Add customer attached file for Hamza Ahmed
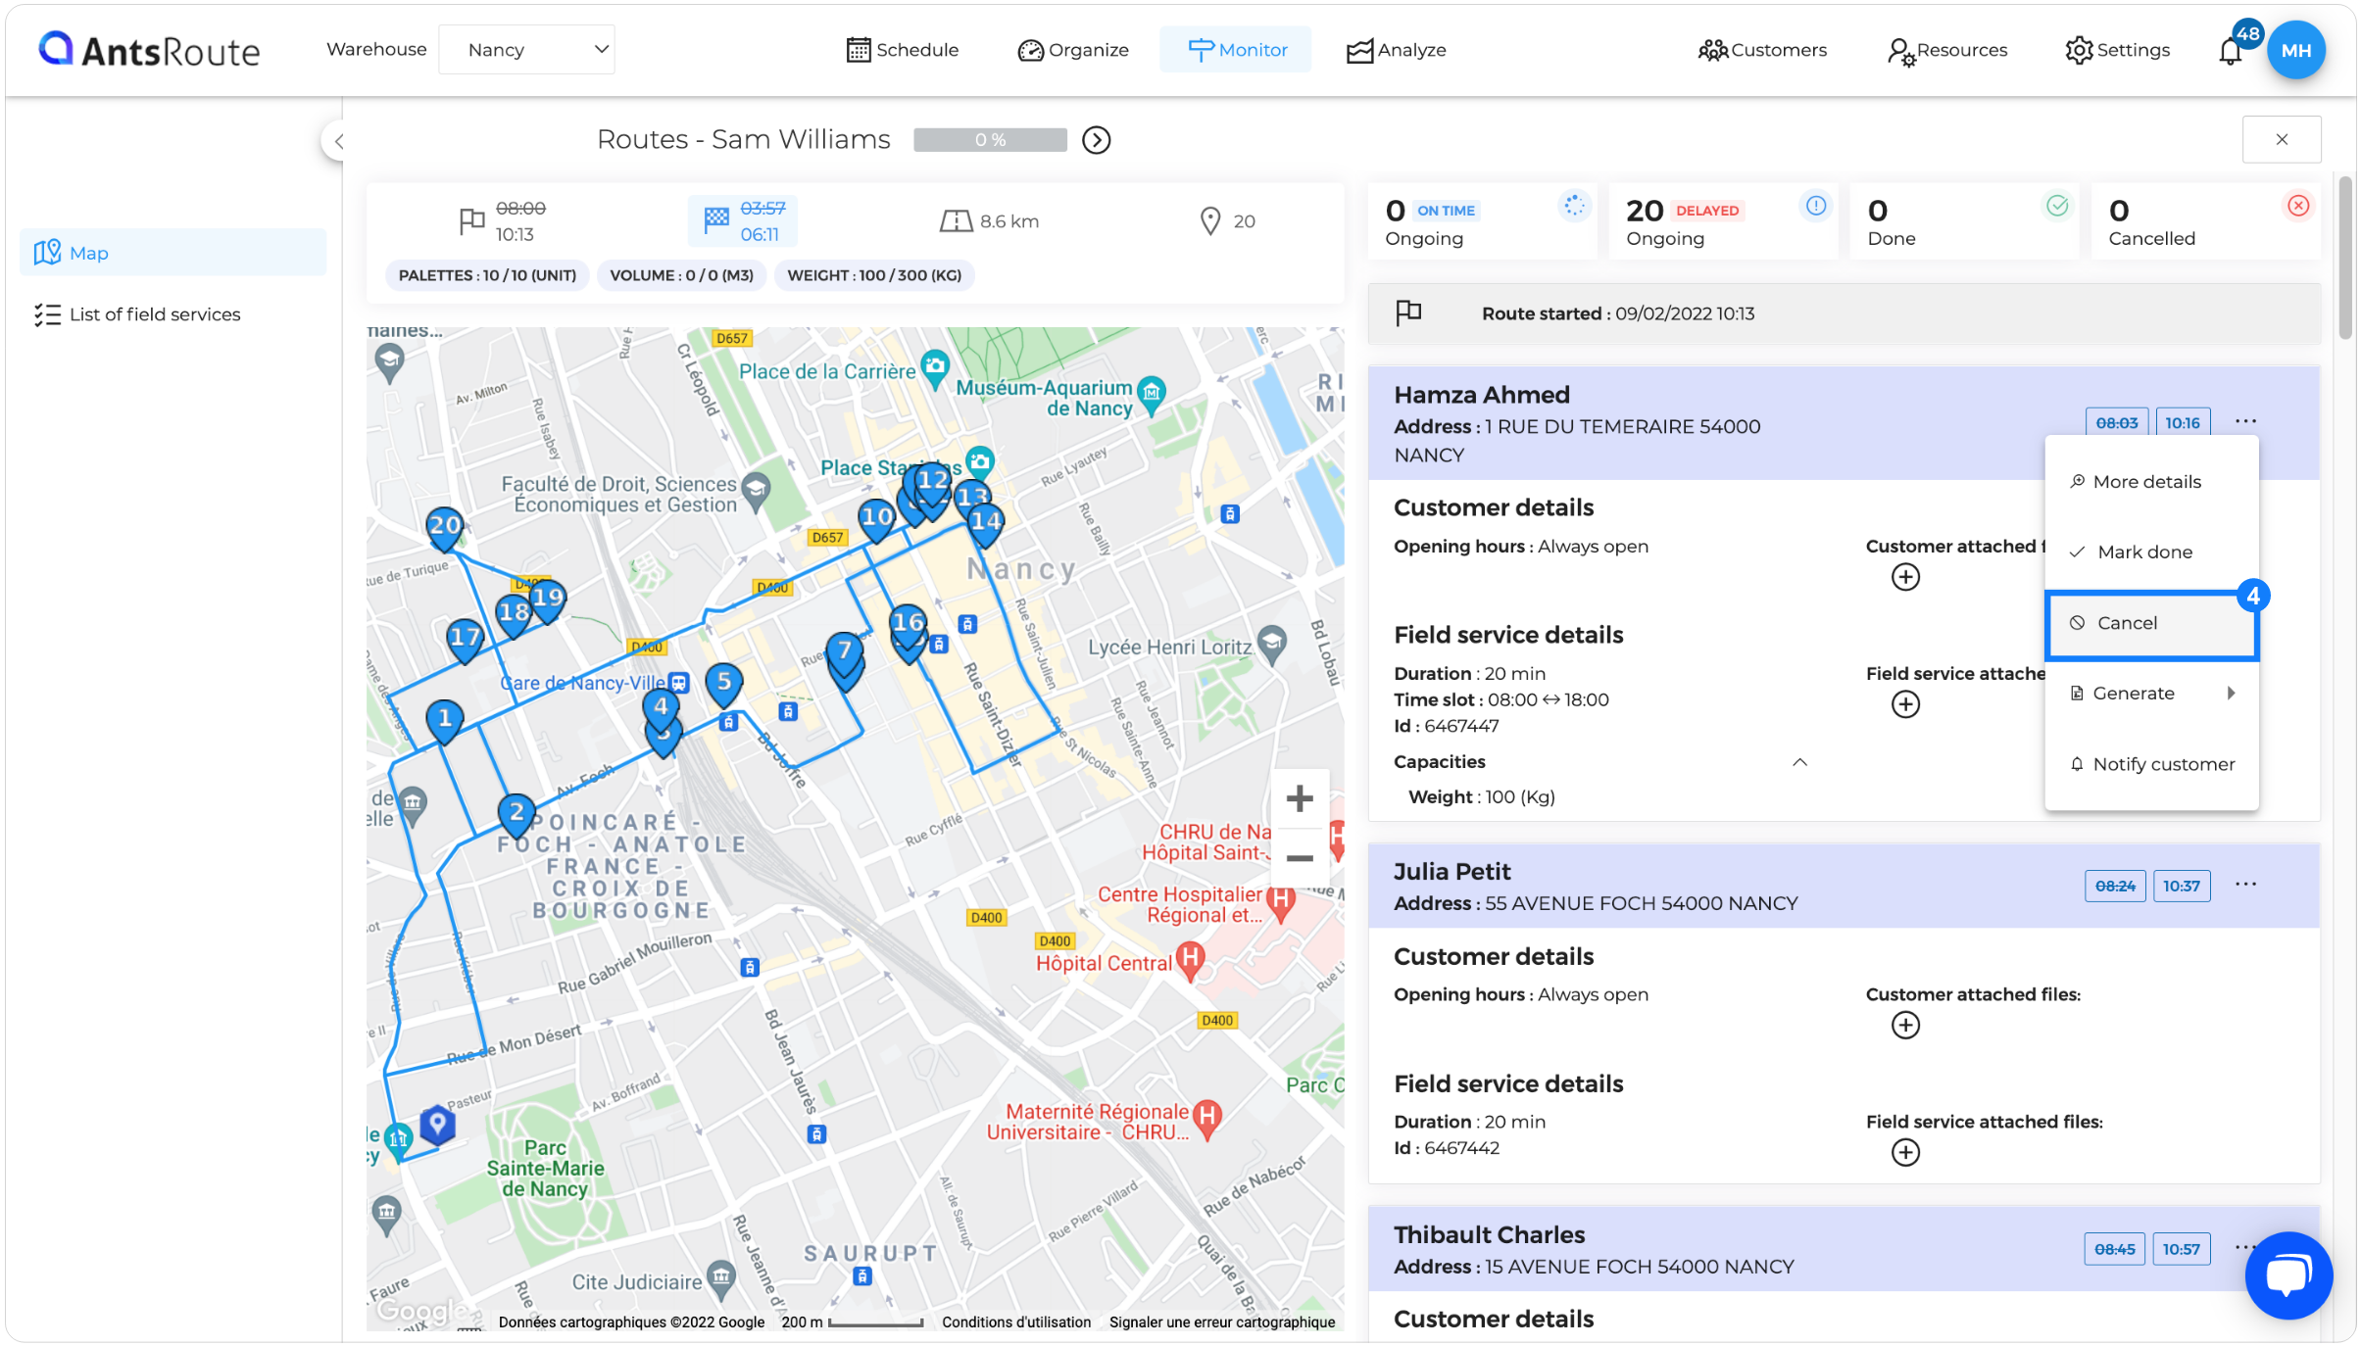The image size is (2361, 1346). pyautogui.click(x=1904, y=577)
